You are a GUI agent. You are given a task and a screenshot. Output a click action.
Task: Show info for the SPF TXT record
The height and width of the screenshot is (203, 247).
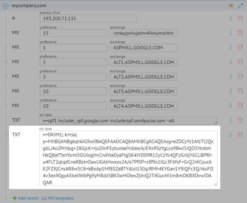tap(231, 120)
